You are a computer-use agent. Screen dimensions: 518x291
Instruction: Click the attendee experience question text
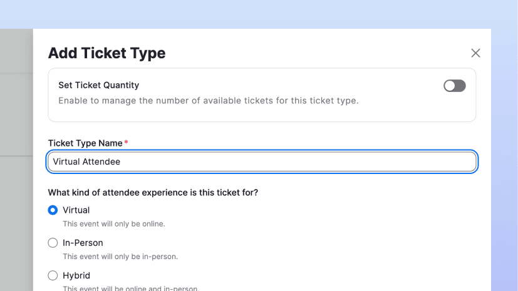153,193
